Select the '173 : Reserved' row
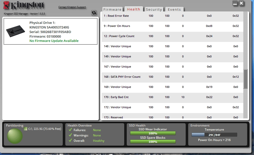Viewport: 254px width, 155px height. 172,116
